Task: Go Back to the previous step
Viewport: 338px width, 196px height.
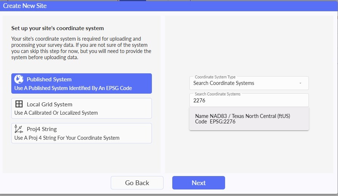Action: (x=137, y=183)
